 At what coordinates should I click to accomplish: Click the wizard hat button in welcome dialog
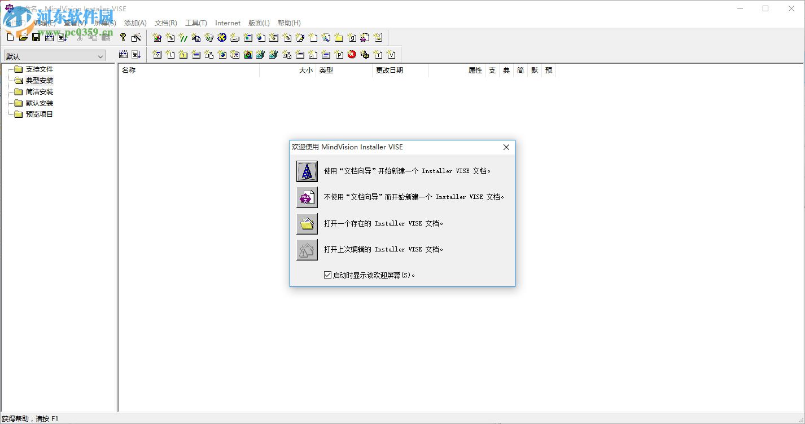click(x=307, y=171)
